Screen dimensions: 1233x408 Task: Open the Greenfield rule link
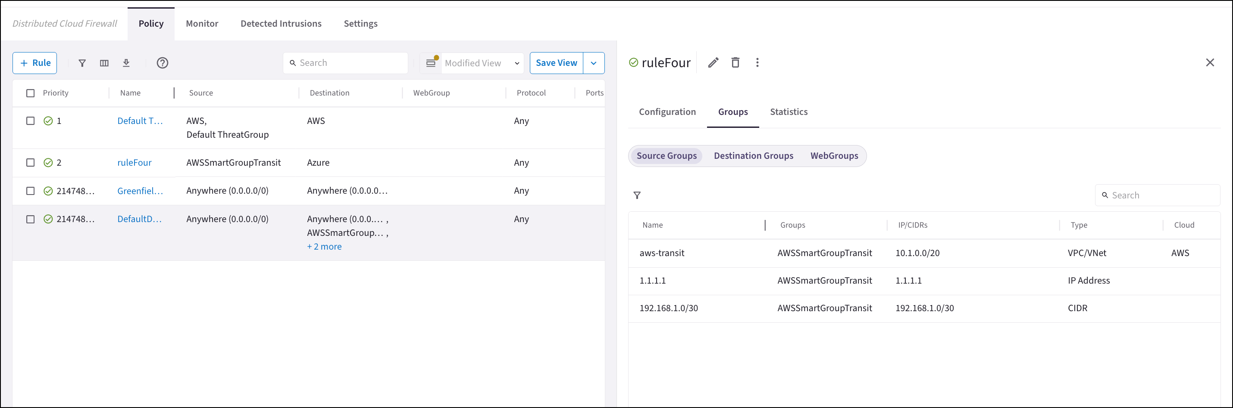pos(140,191)
